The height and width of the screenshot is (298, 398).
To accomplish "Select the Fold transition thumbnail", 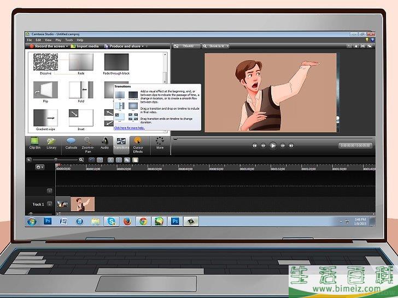I will (x=81, y=90).
